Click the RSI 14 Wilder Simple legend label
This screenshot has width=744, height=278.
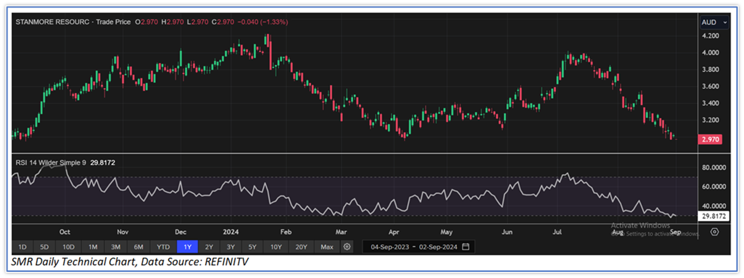[x=51, y=162]
